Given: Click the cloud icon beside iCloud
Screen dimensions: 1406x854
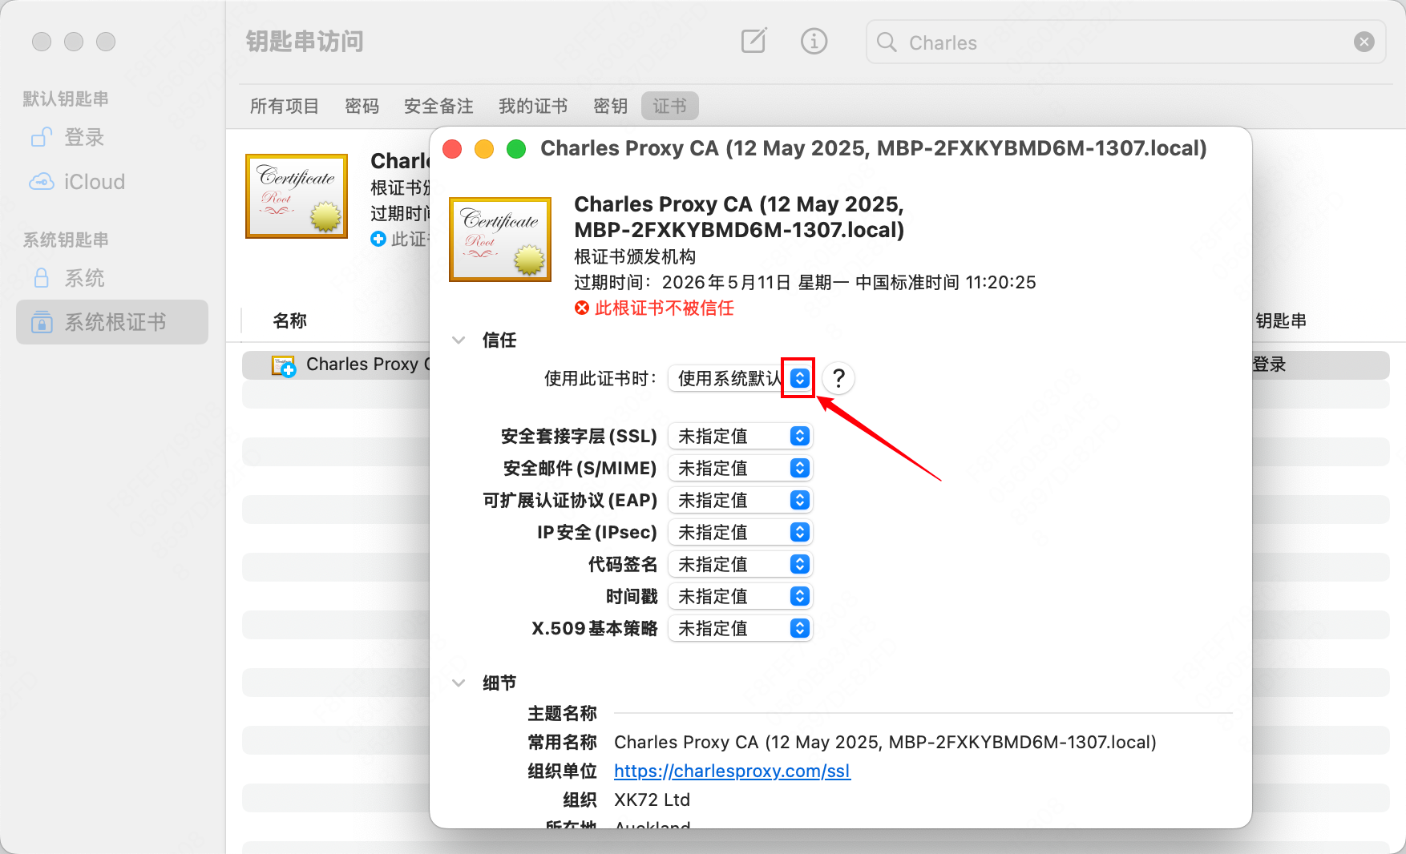Looking at the screenshot, I should [x=42, y=182].
